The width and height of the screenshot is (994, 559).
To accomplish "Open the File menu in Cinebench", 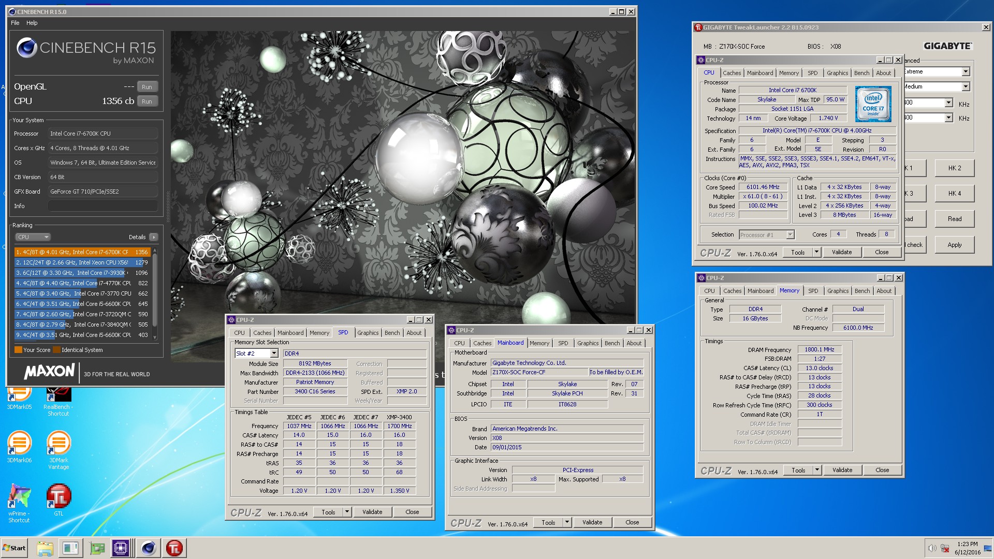I will 15,23.
